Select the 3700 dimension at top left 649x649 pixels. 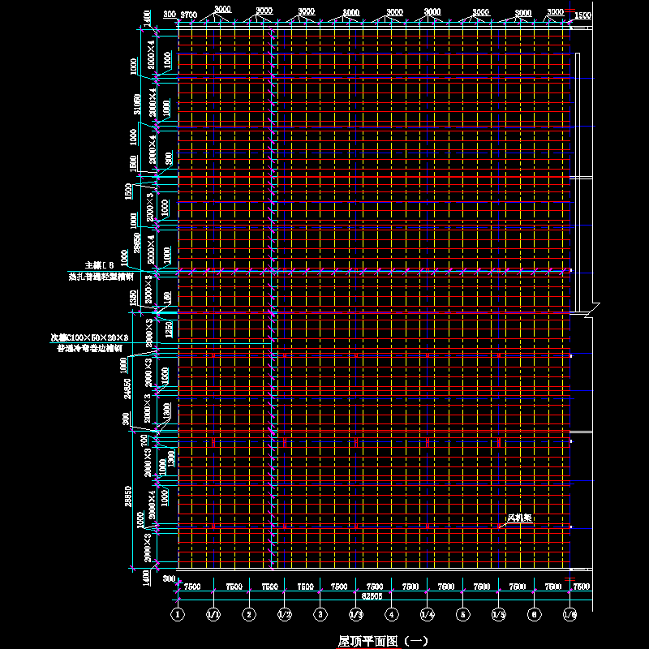click(189, 15)
